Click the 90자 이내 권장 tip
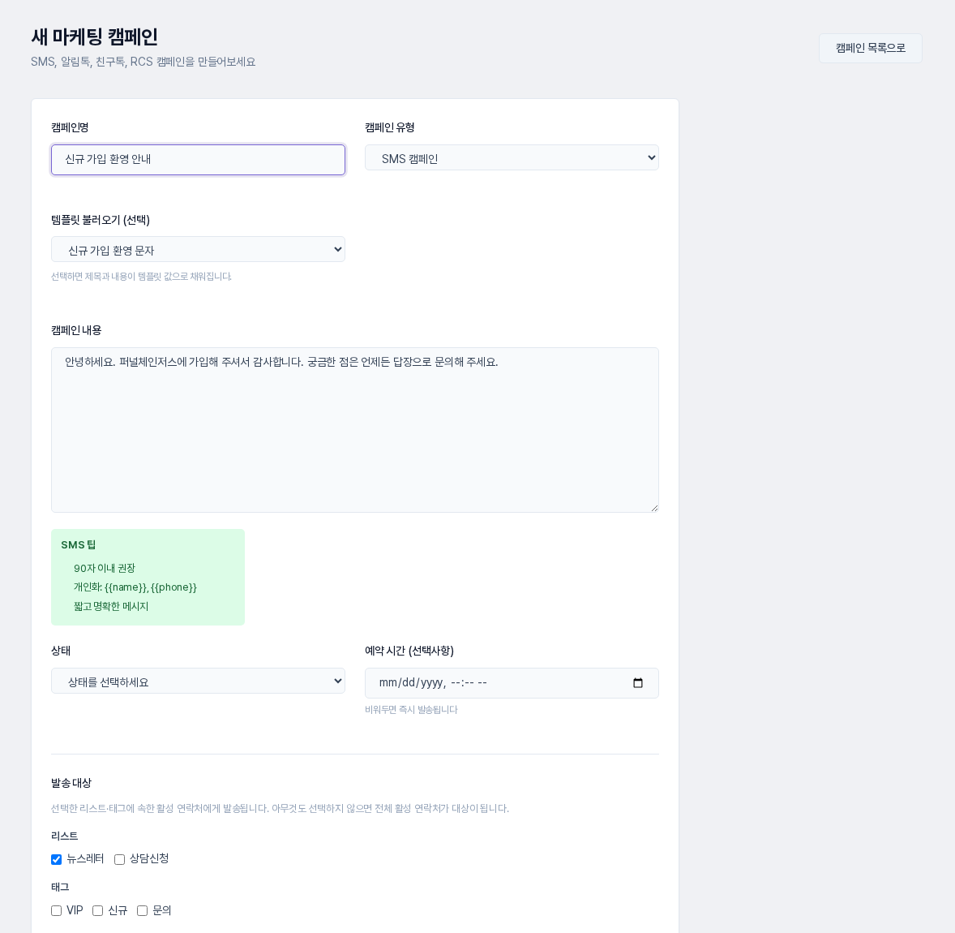 click(104, 568)
